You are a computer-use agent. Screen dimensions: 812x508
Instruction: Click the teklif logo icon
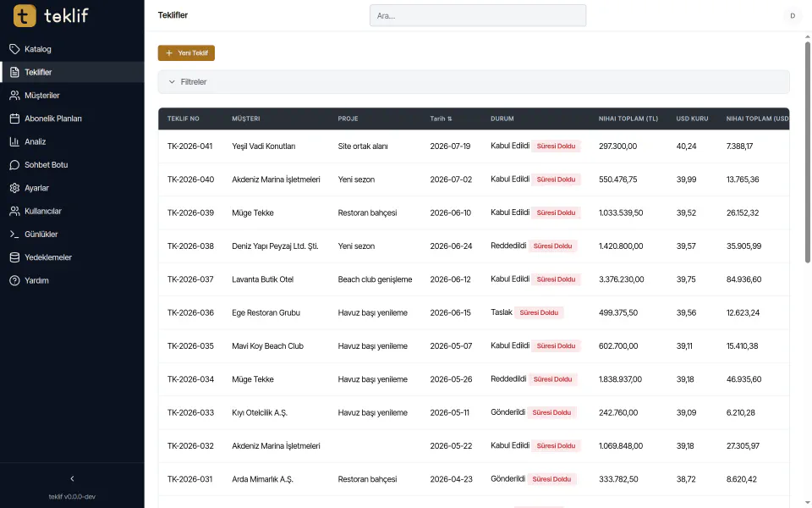(x=25, y=15)
